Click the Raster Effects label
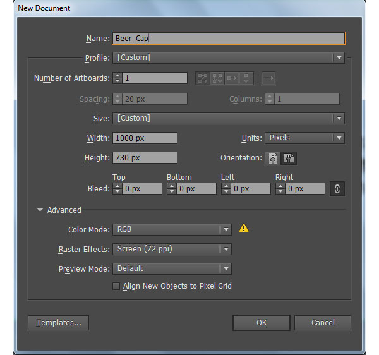Viewport: 379px width, 355px height. [84, 250]
